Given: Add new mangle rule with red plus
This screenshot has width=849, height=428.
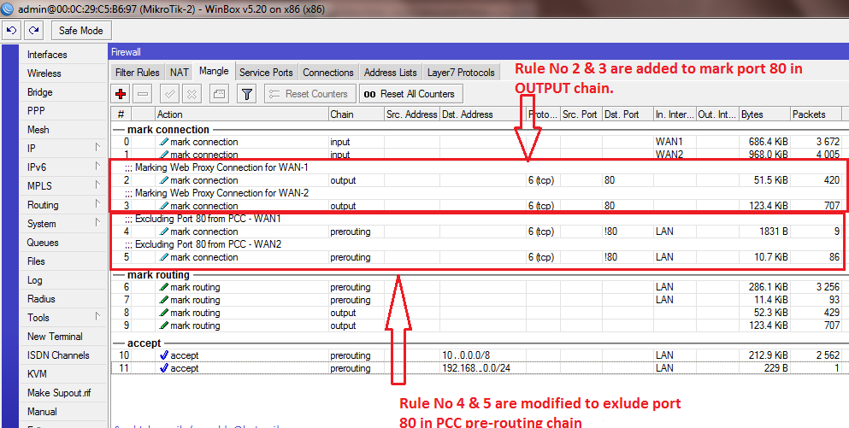Looking at the screenshot, I should [x=121, y=94].
